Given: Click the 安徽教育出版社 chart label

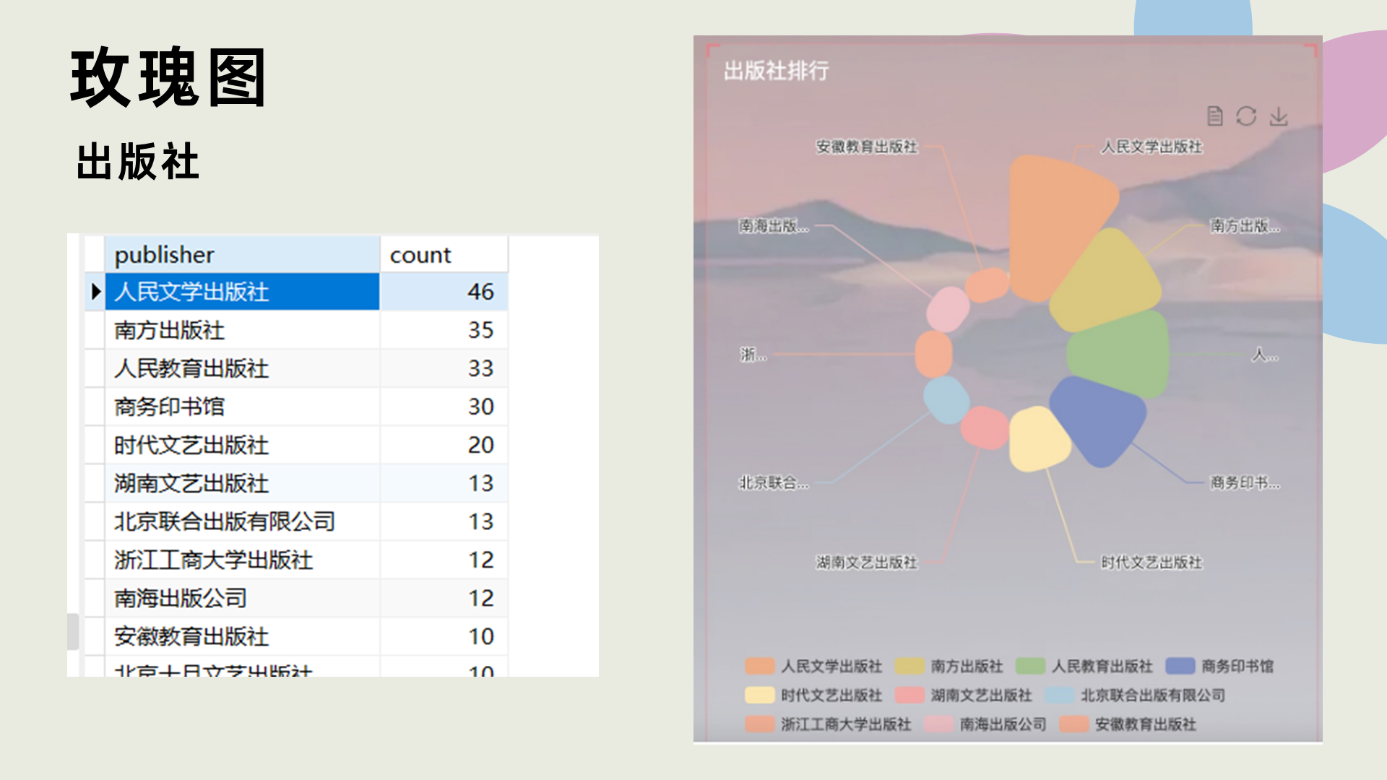Looking at the screenshot, I should coord(867,147).
